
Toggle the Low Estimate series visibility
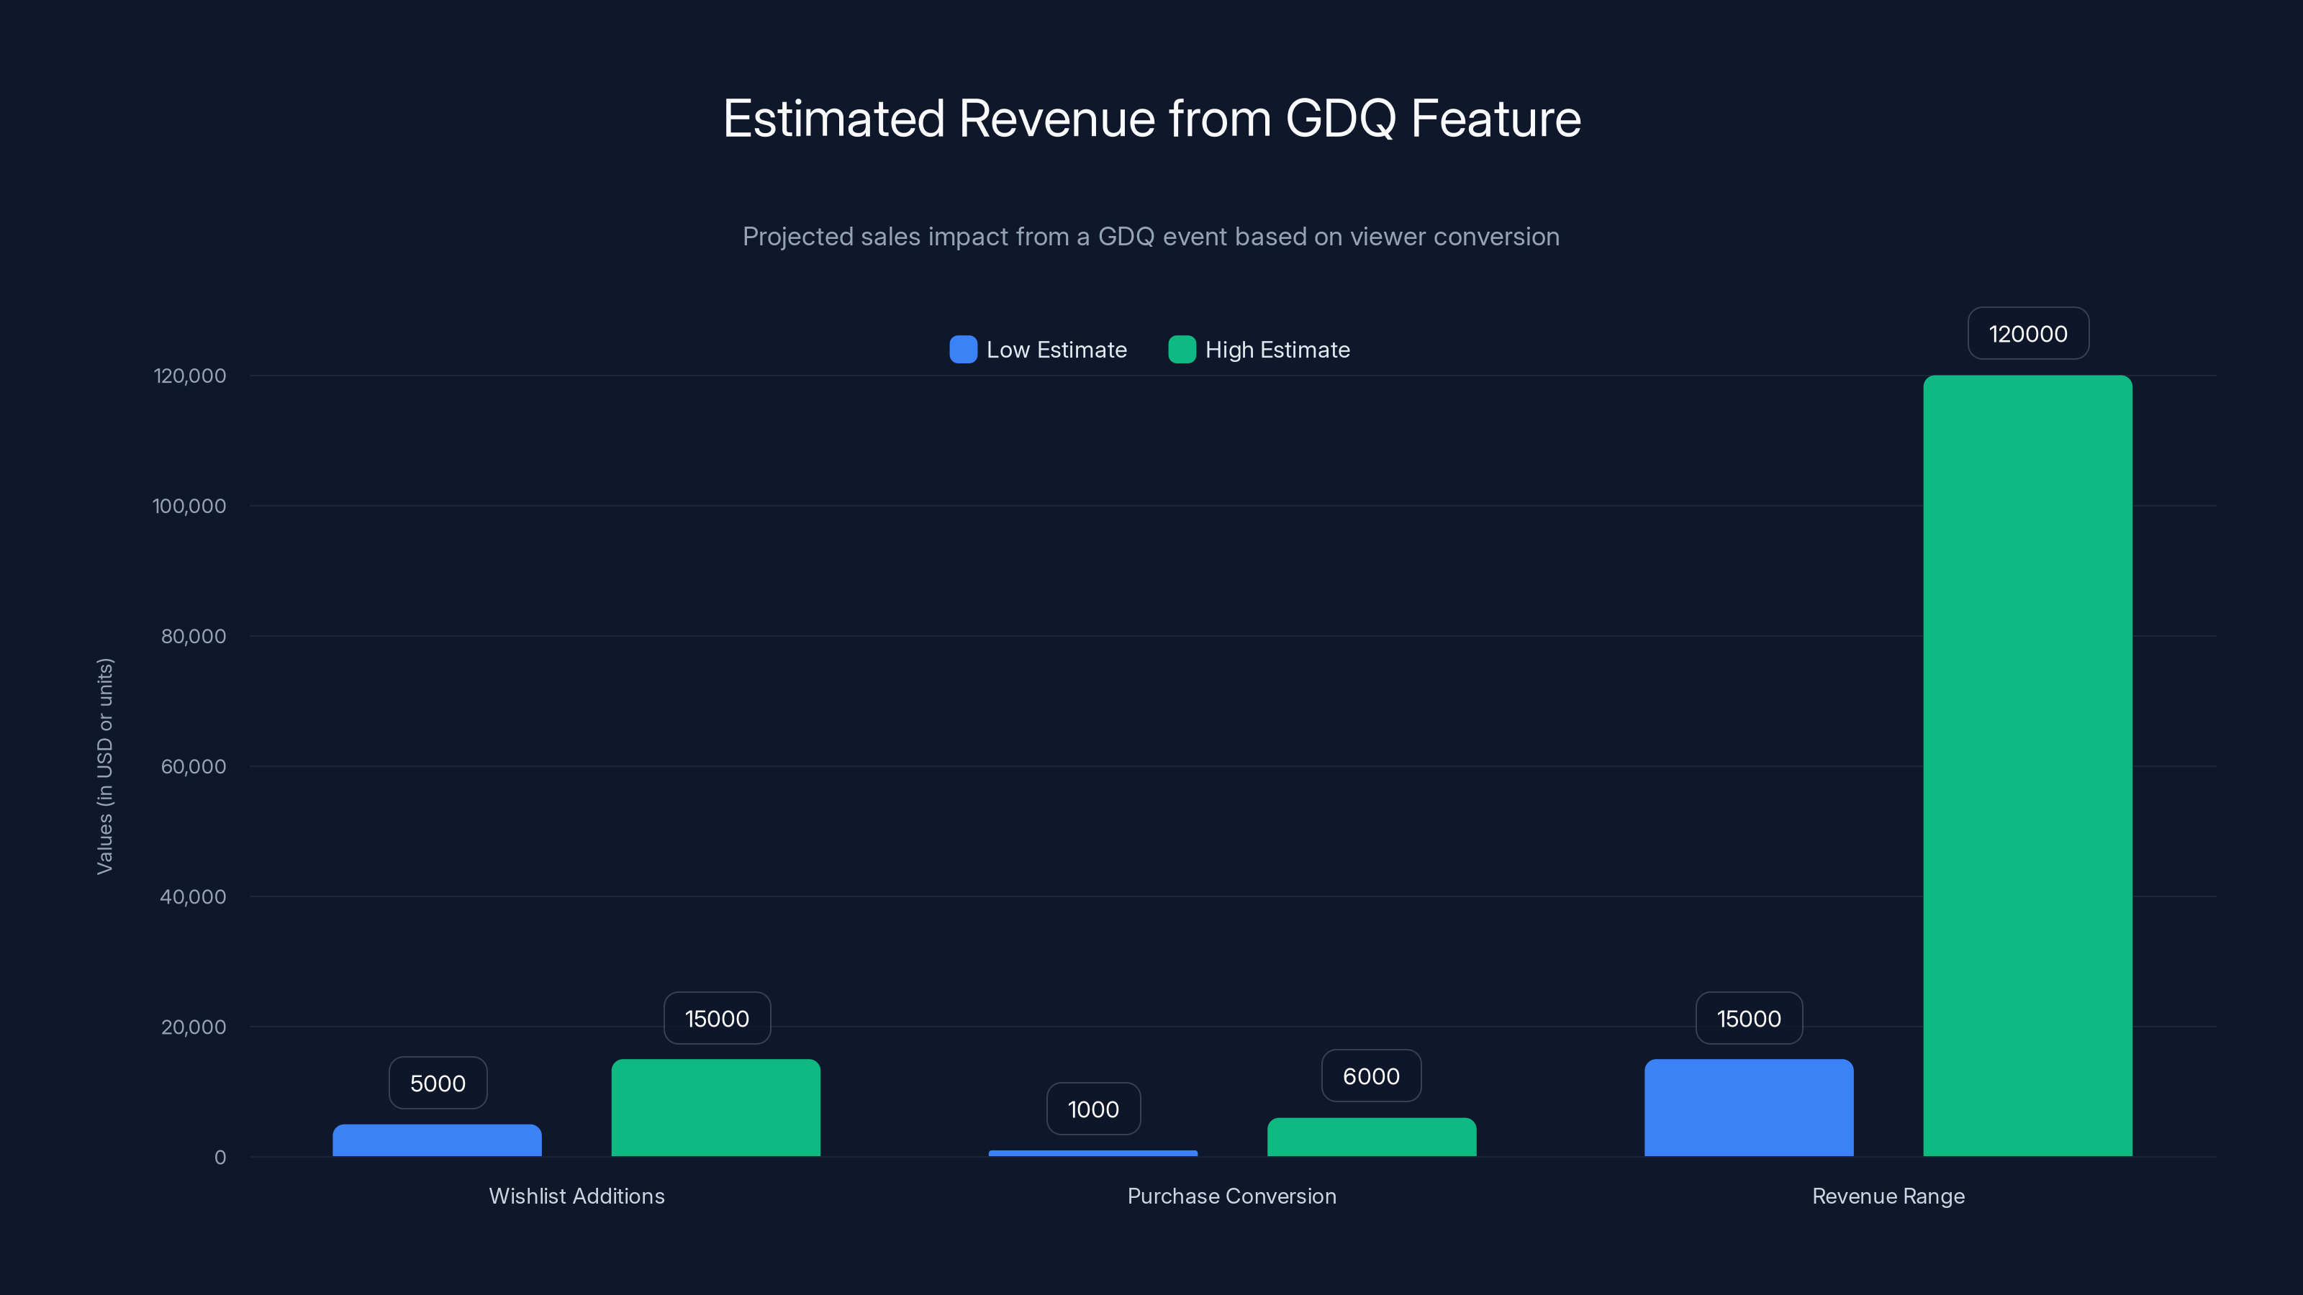coord(1037,350)
